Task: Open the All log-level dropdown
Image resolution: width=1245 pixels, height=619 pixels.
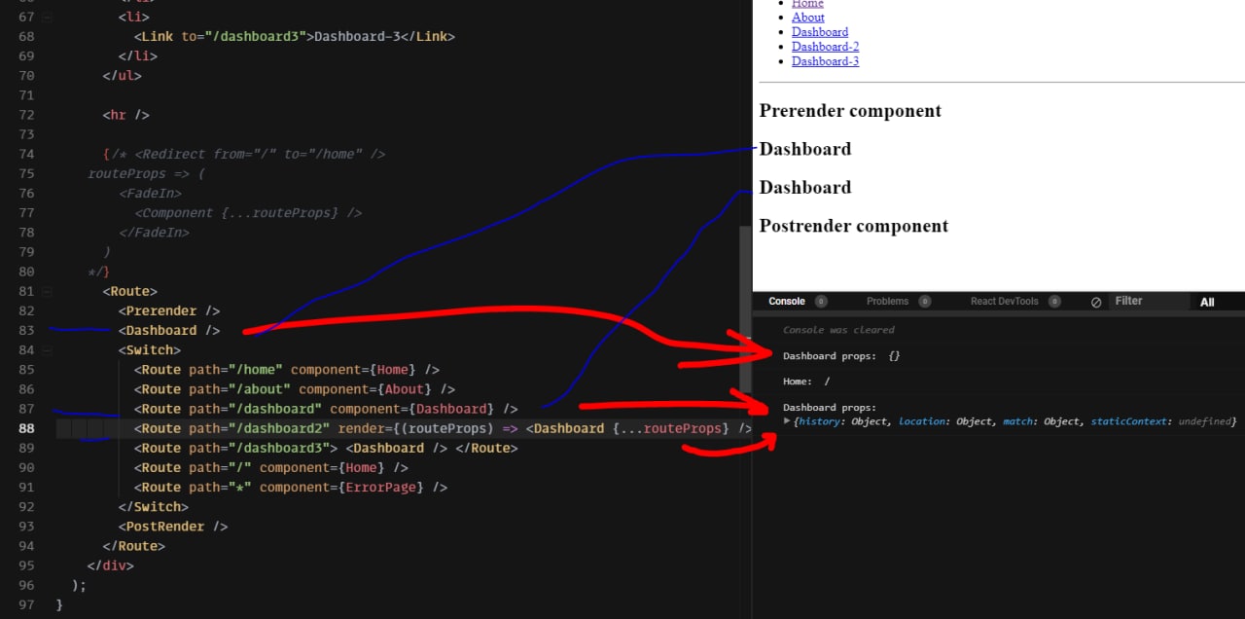Action: pyautogui.click(x=1207, y=303)
